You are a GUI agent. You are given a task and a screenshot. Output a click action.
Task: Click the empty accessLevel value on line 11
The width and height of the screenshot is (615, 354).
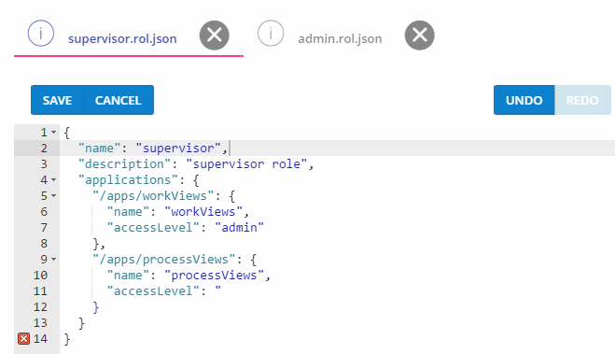[x=218, y=290]
